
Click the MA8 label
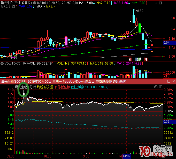pyautogui.click(x=50, y=6)
